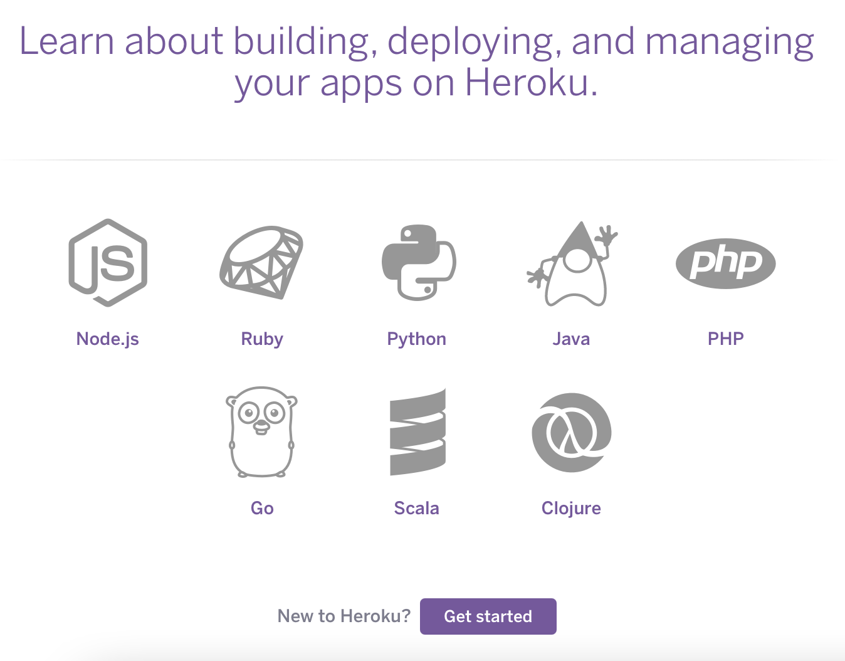Image resolution: width=845 pixels, height=661 pixels.
Task: Click the Get started button
Action: click(x=488, y=616)
